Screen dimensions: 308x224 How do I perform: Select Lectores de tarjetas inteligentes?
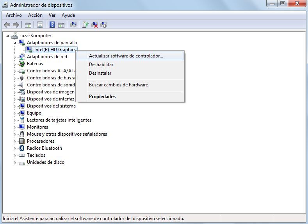(59, 120)
